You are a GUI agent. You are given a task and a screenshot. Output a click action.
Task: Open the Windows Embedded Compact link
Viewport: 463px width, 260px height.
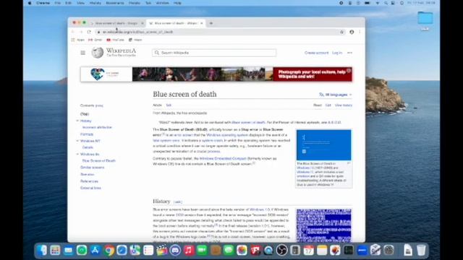[223, 159]
